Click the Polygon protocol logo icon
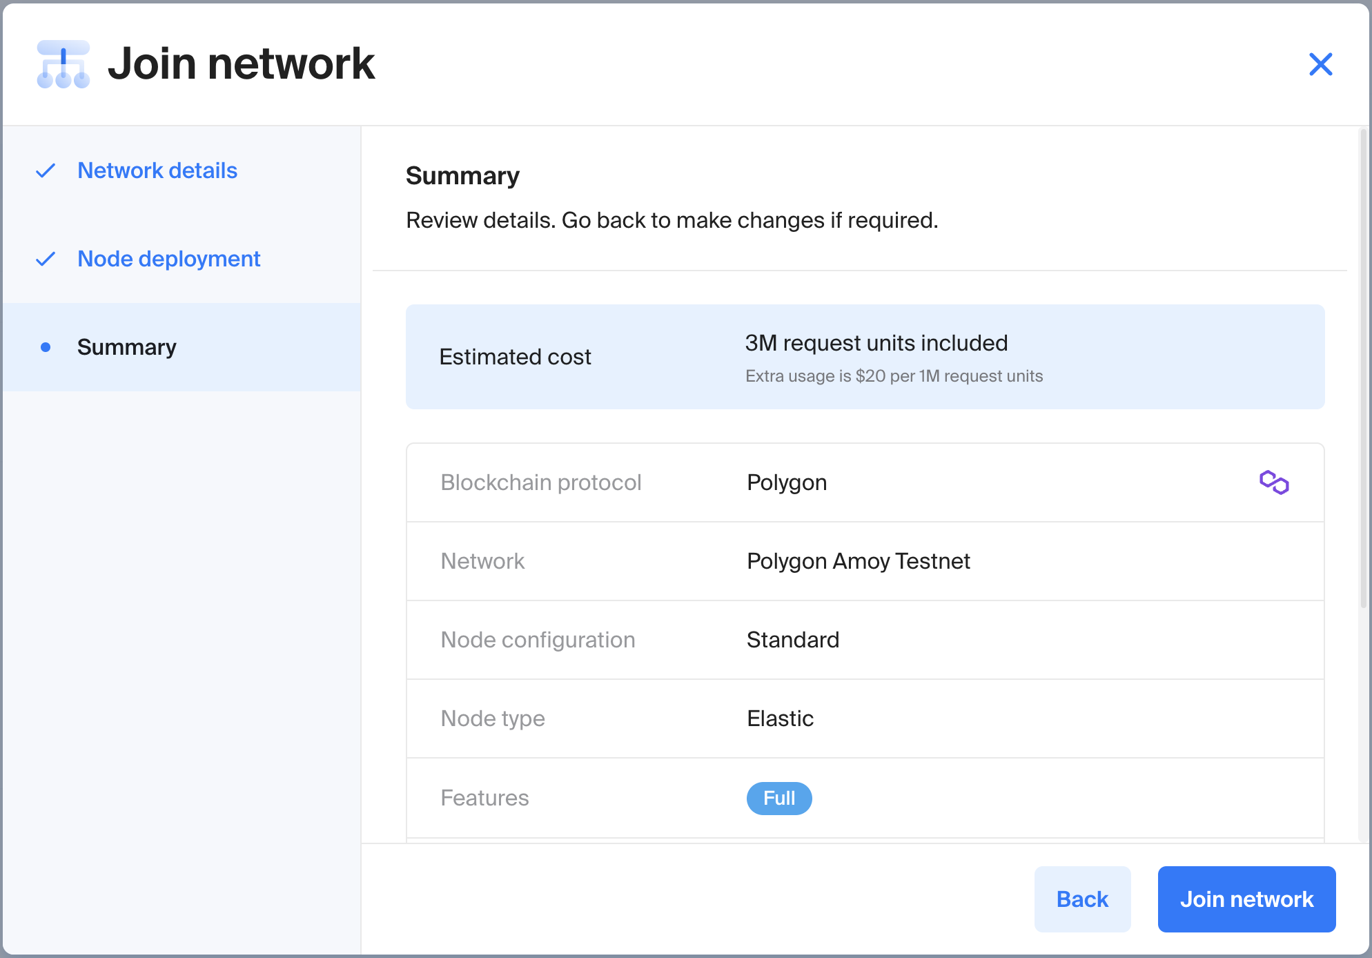 (1273, 482)
